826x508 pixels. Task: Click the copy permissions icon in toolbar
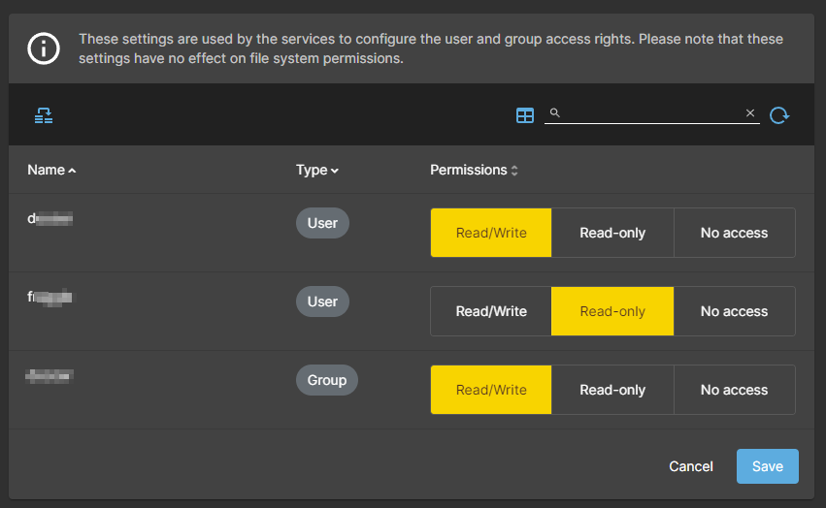click(44, 115)
